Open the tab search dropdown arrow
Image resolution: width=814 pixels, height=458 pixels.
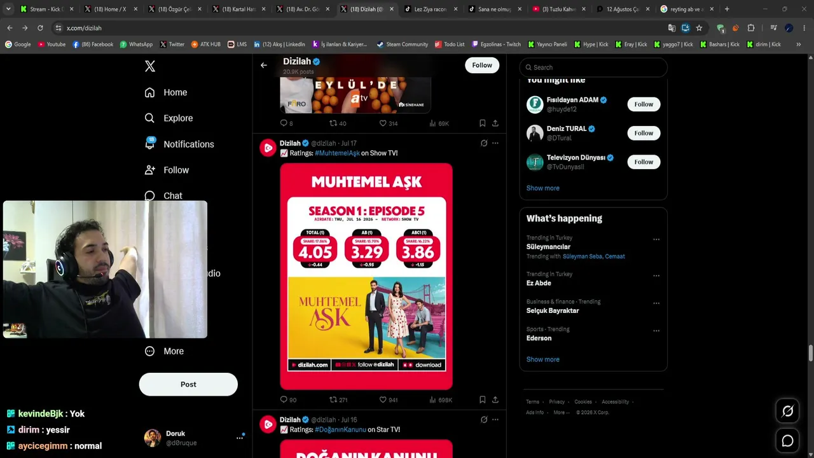[9, 9]
